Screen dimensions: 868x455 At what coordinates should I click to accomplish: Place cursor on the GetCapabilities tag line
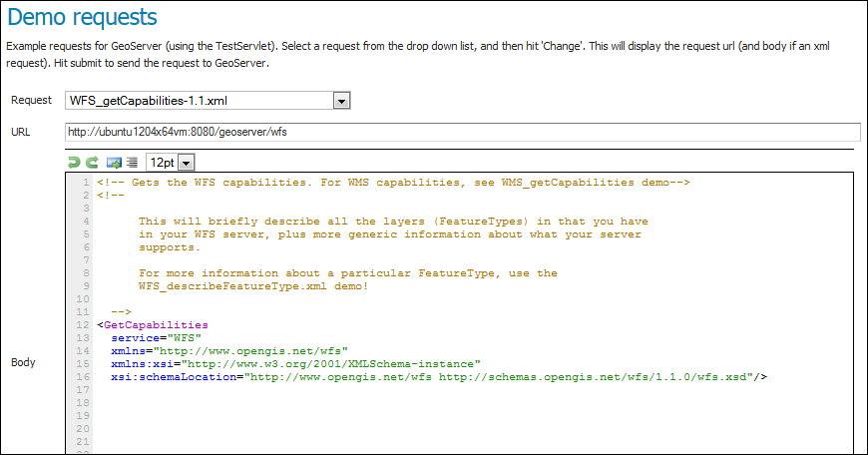pos(153,325)
